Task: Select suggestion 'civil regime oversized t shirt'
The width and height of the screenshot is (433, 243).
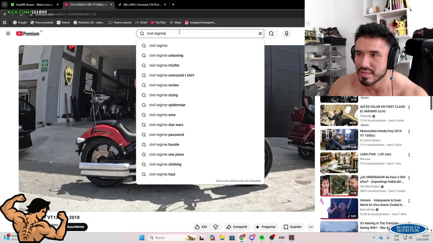Action: pyautogui.click(x=200, y=75)
